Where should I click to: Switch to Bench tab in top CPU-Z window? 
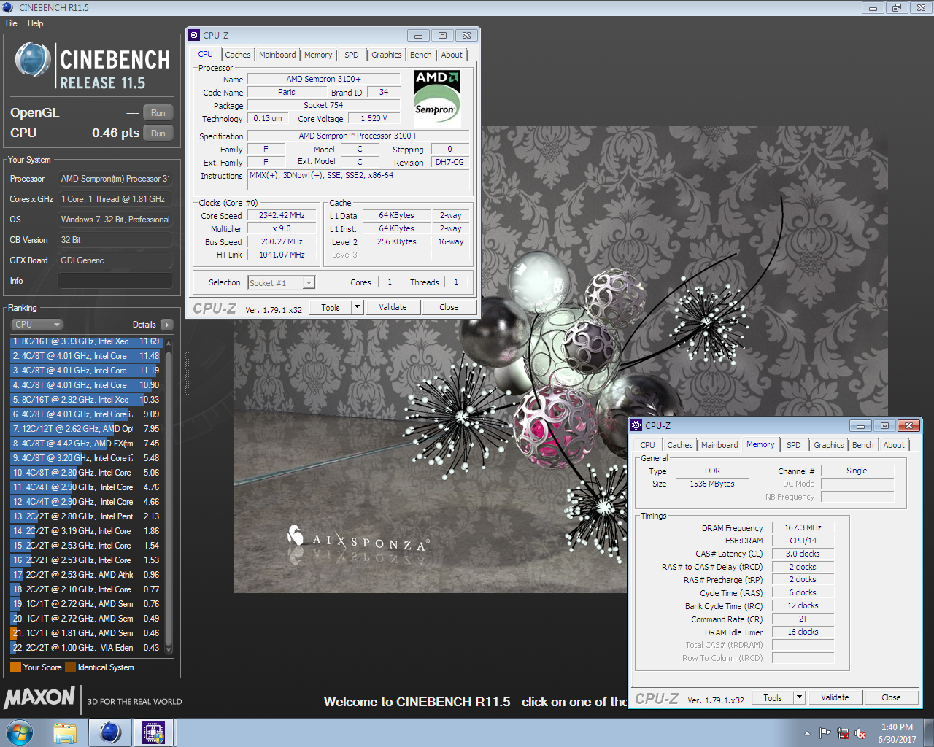[x=421, y=55]
